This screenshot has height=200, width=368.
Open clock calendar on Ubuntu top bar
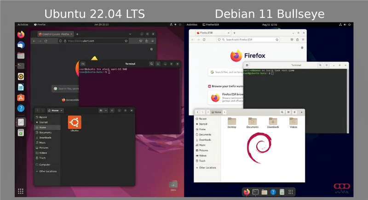pyautogui.click(x=101, y=25)
